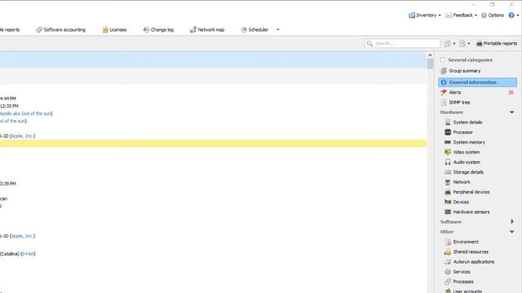Open Options gear icon

484,15
